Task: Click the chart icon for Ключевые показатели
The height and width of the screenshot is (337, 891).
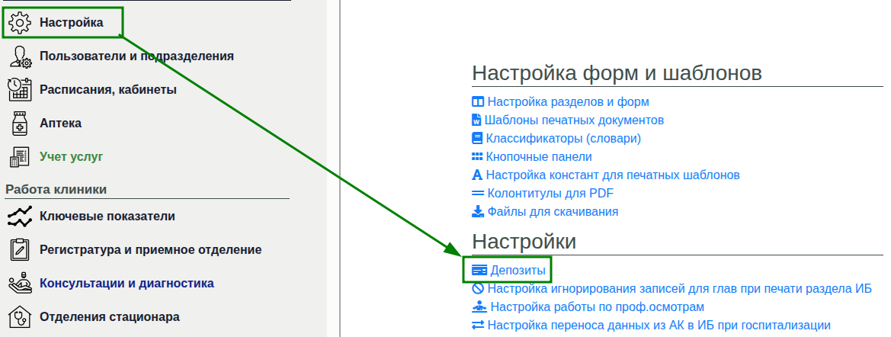Action: [x=19, y=217]
